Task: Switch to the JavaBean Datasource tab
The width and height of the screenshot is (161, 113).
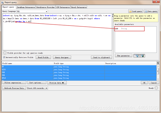Action: coord(26,7)
